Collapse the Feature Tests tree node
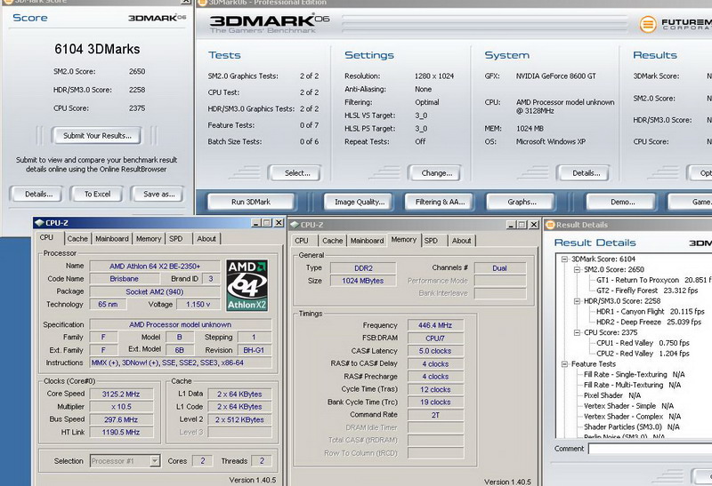Image resolution: width=712 pixels, height=486 pixels. coord(565,364)
